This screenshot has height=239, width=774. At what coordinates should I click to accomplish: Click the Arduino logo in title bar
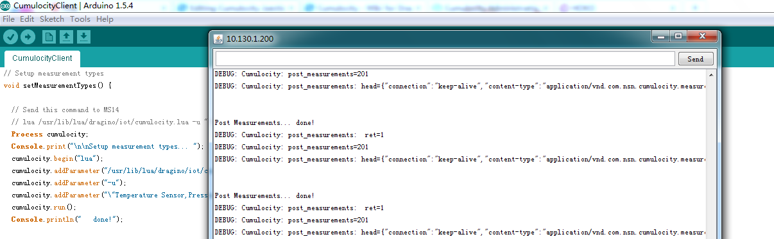click(x=6, y=6)
